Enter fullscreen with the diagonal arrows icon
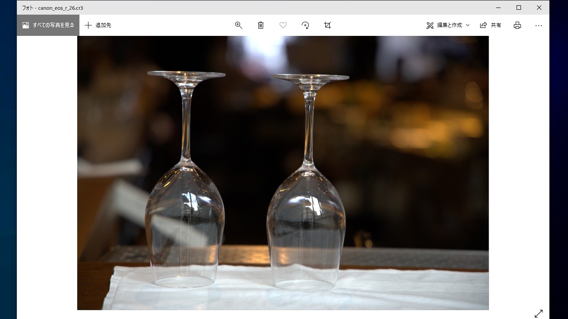The height and width of the screenshot is (319, 568). [x=539, y=313]
